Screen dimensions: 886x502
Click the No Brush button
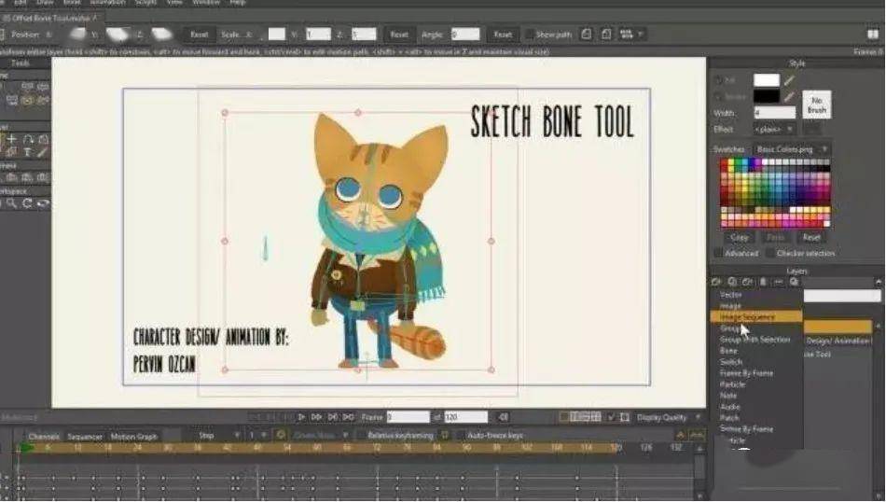click(x=816, y=105)
